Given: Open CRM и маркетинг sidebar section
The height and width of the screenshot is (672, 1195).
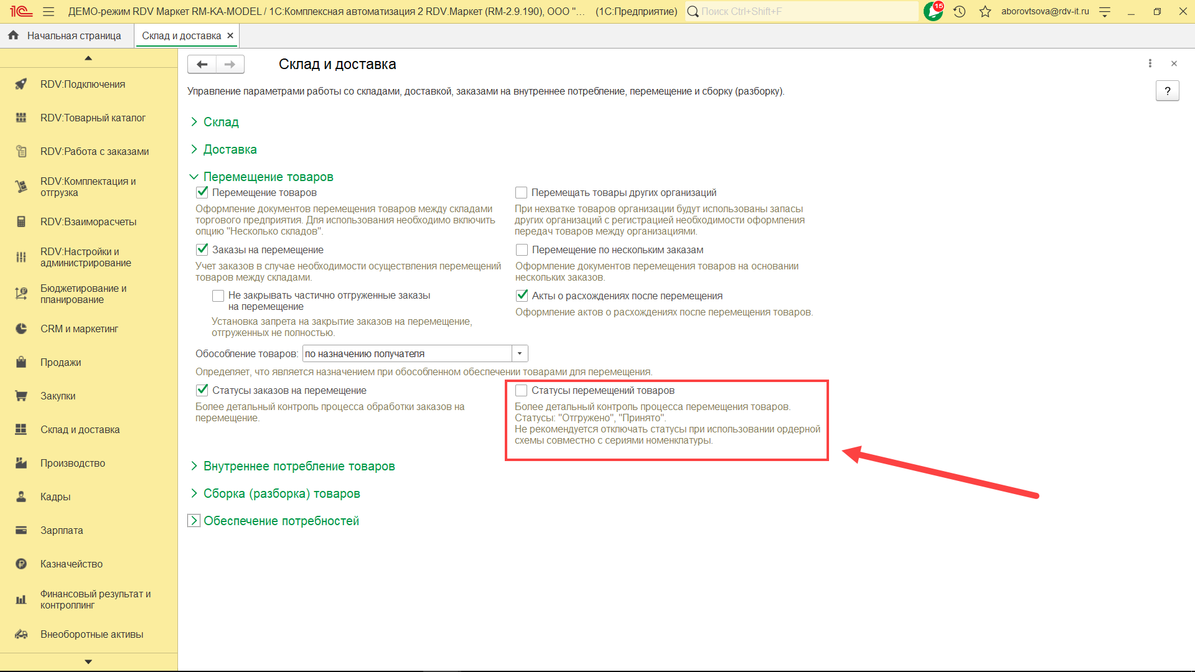Looking at the screenshot, I should coord(79,329).
